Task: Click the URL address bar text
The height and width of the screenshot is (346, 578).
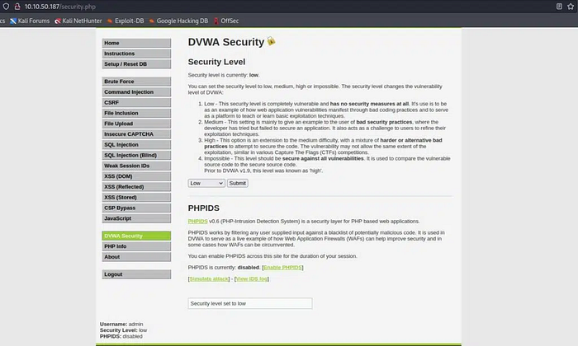Action: [60, 7]
